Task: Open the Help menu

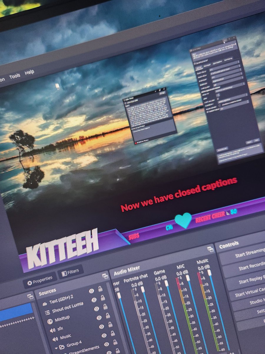Action: [x=29, y=72]
